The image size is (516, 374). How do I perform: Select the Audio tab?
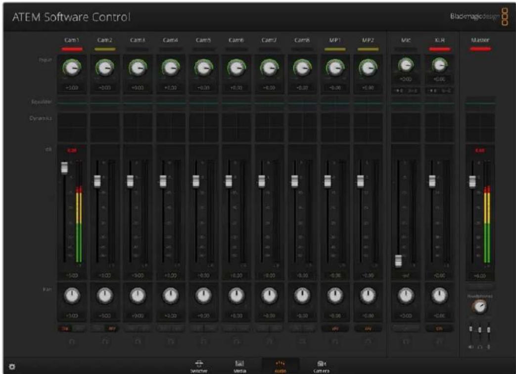[281, 367]
